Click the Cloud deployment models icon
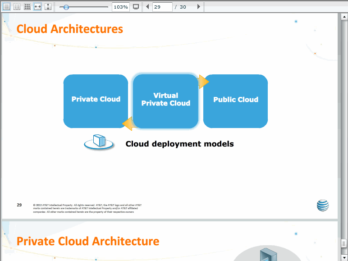The width and height of the screenshot is (348, 261). click(99, 142)
